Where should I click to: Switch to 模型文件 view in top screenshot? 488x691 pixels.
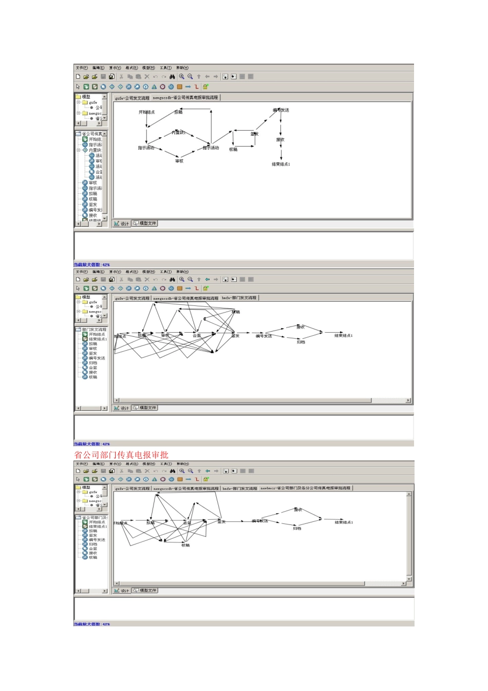145,223
